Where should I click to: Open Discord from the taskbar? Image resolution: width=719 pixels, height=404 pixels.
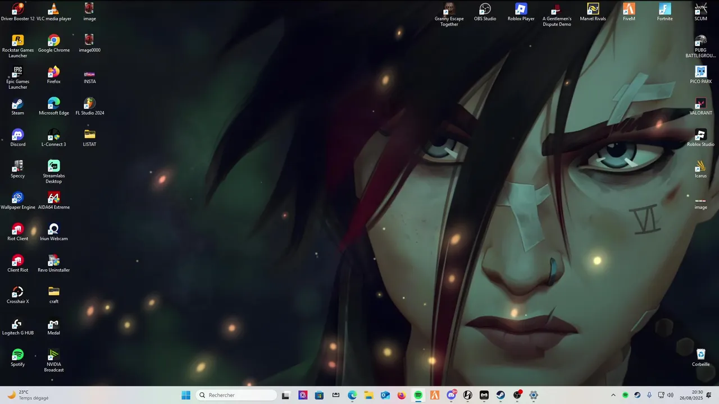tap(451, 395)
